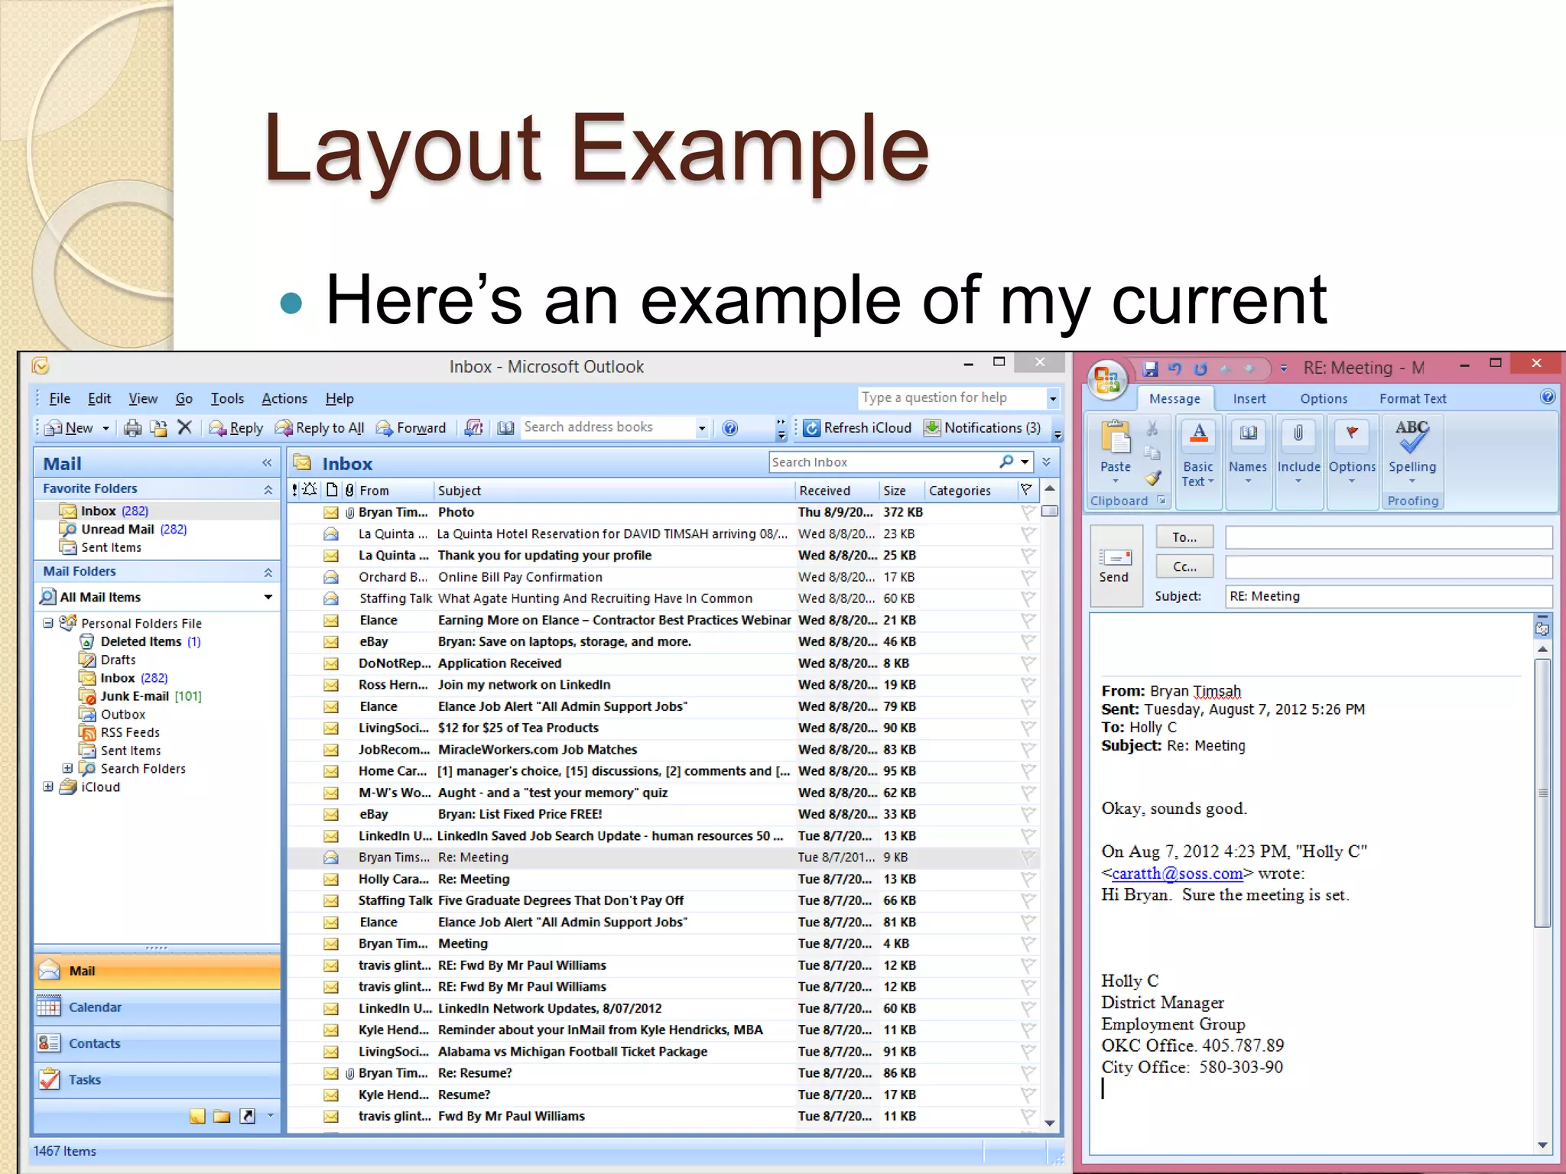Click the Shortcuts icon in navigation pane
The image size is (1566, 1174).
tap(247, 1117)
